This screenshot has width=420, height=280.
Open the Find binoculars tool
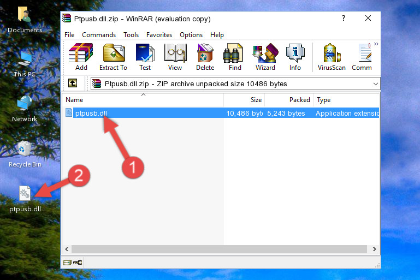click(235, 57)
